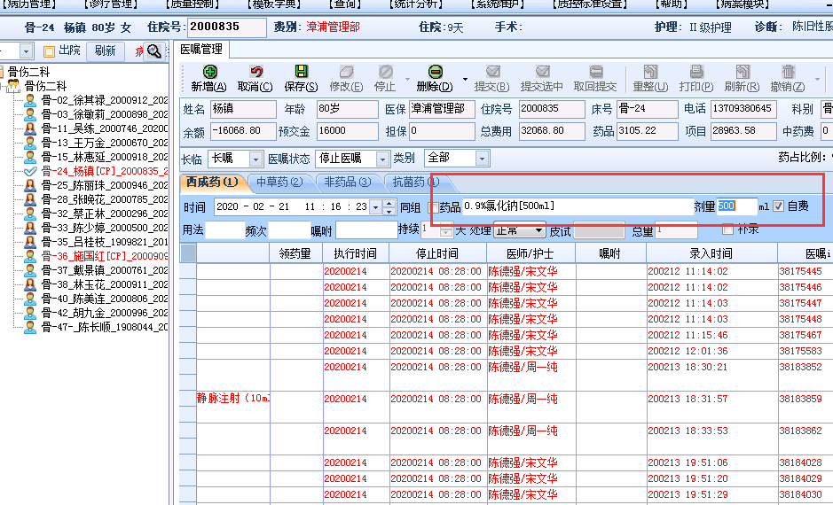Click the 提交选中 submit selected icon
This screenshot has height=505, width=833.
[x=542, y=72]
